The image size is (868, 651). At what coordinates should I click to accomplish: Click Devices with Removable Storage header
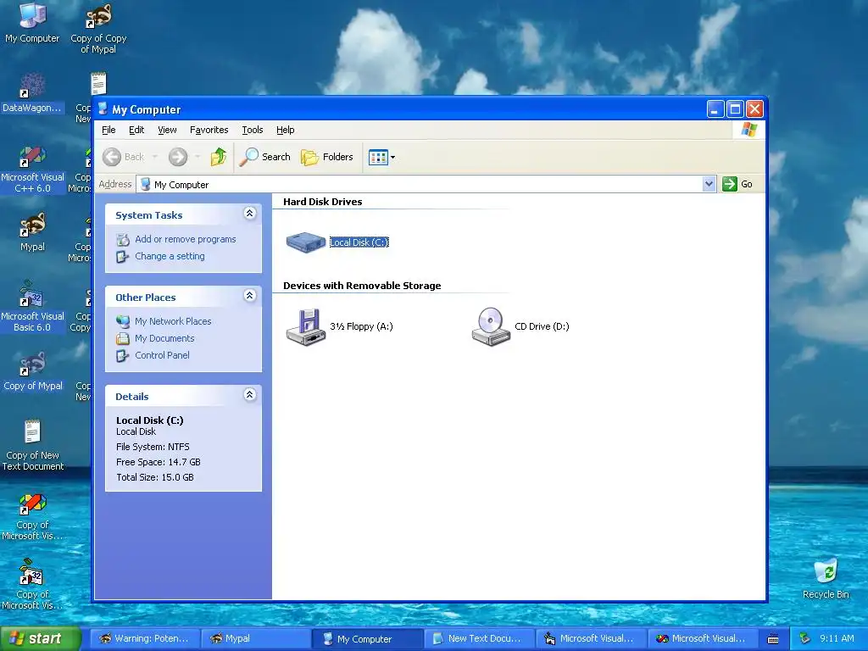point(362,286)
